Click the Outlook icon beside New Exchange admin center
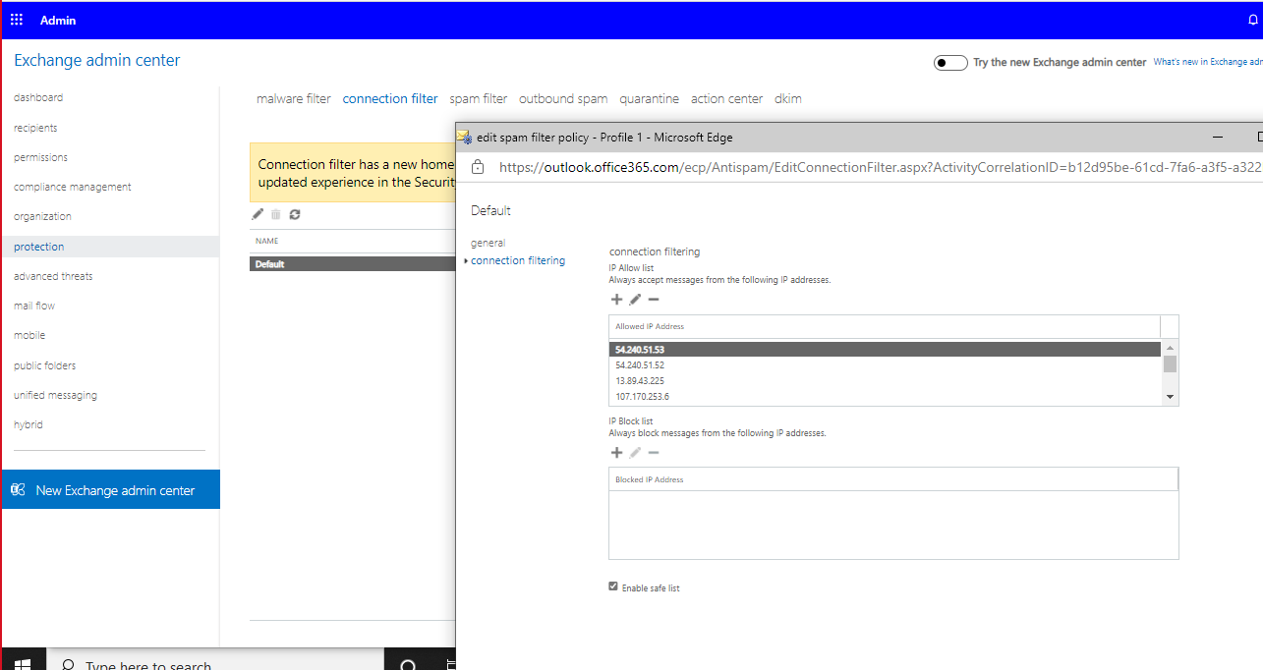The height and width of the screenshot is (670, 1263). [x=18, y=489]
